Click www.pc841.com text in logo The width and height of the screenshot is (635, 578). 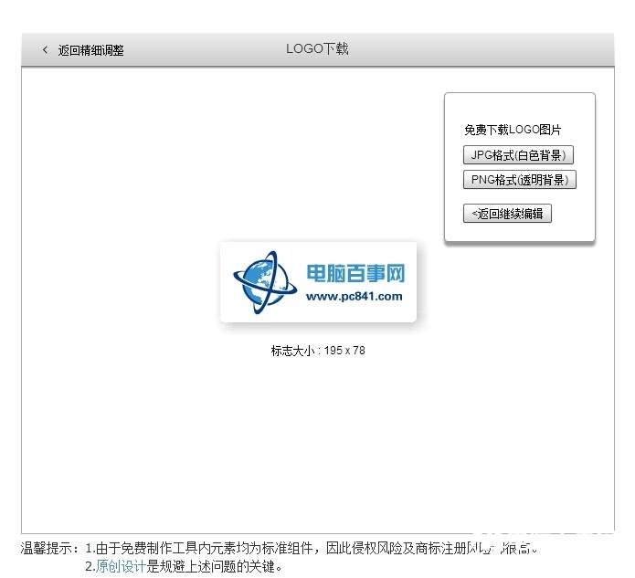click(355, 297)
